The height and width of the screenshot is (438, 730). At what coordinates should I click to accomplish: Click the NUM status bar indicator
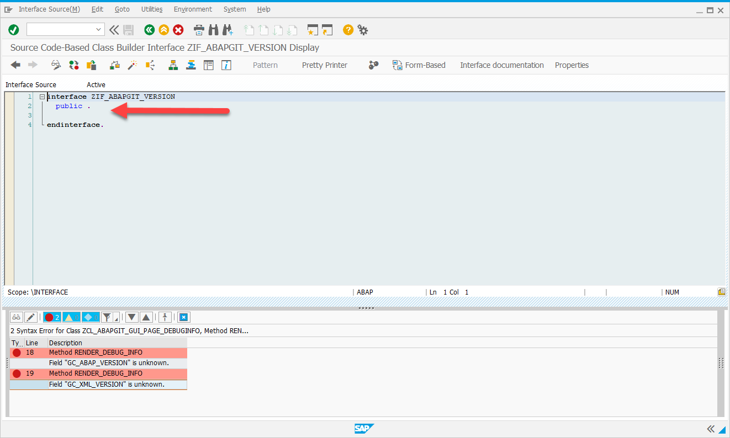[x=672, y=292]
